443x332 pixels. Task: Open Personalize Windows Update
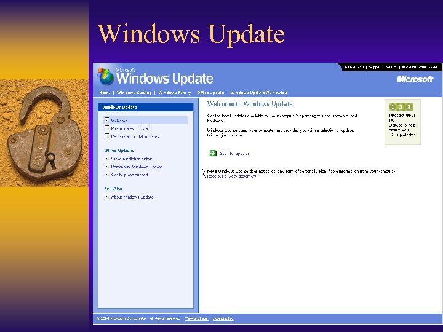(137, 167)
